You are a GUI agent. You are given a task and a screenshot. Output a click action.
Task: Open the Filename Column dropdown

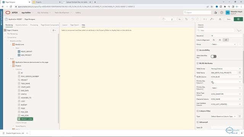point(226,99)
